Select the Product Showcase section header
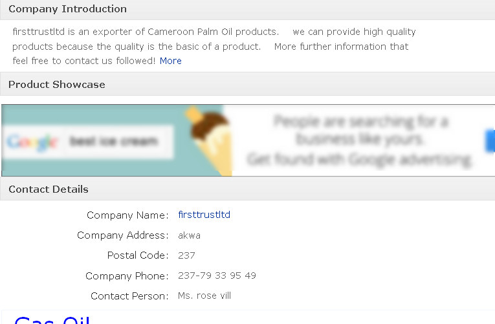The height and width of the screenshot is (324, 495). 56,85
